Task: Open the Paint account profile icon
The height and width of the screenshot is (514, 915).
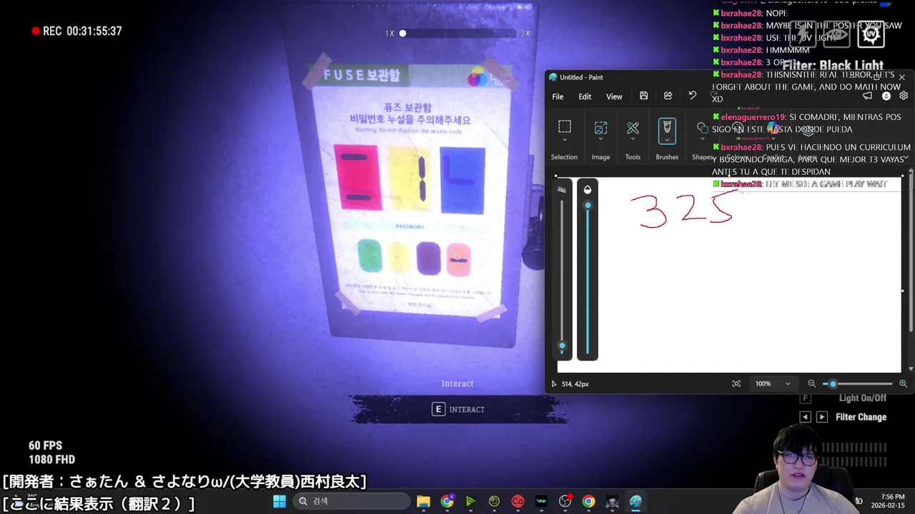Action: 886,96
